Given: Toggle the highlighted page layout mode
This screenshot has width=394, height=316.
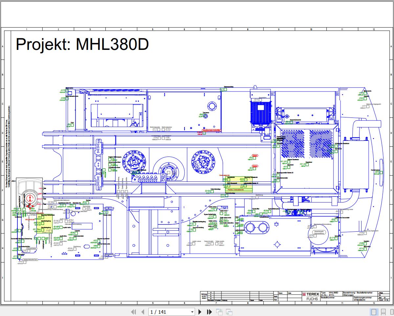Looking at the screenshot, I should point(374,311).
